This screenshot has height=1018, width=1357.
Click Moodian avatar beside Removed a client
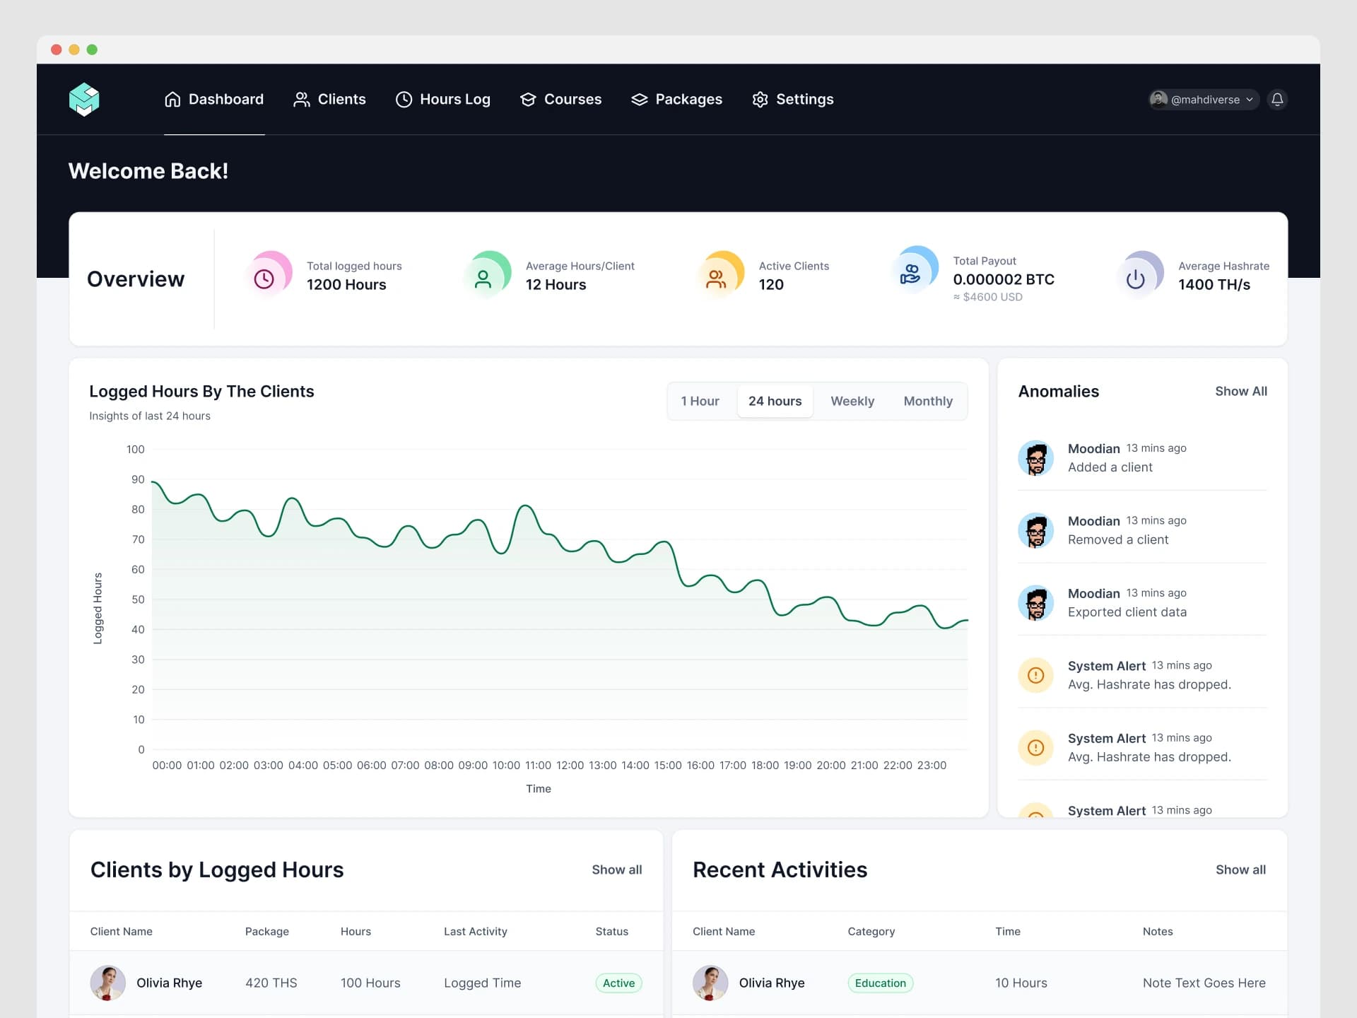pyautogui.click(x=1036, y=530)
